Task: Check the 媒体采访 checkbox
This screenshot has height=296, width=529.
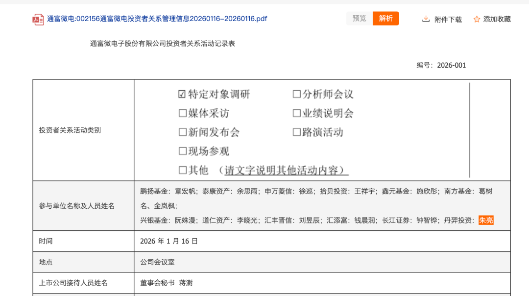Action: 182,113
